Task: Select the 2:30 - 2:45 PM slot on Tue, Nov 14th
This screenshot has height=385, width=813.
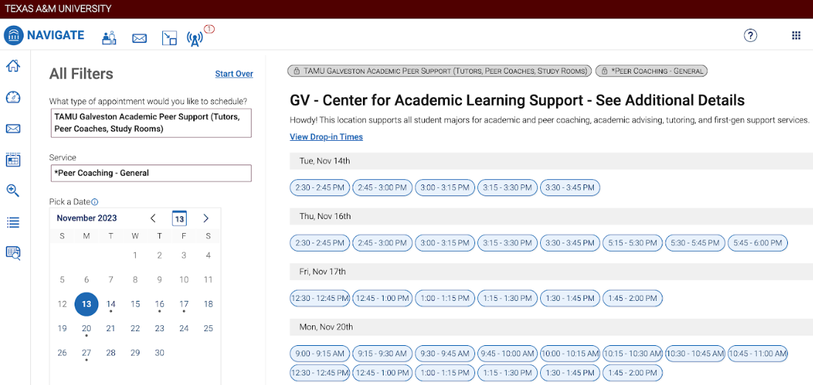Action: [x=320, y=187]
